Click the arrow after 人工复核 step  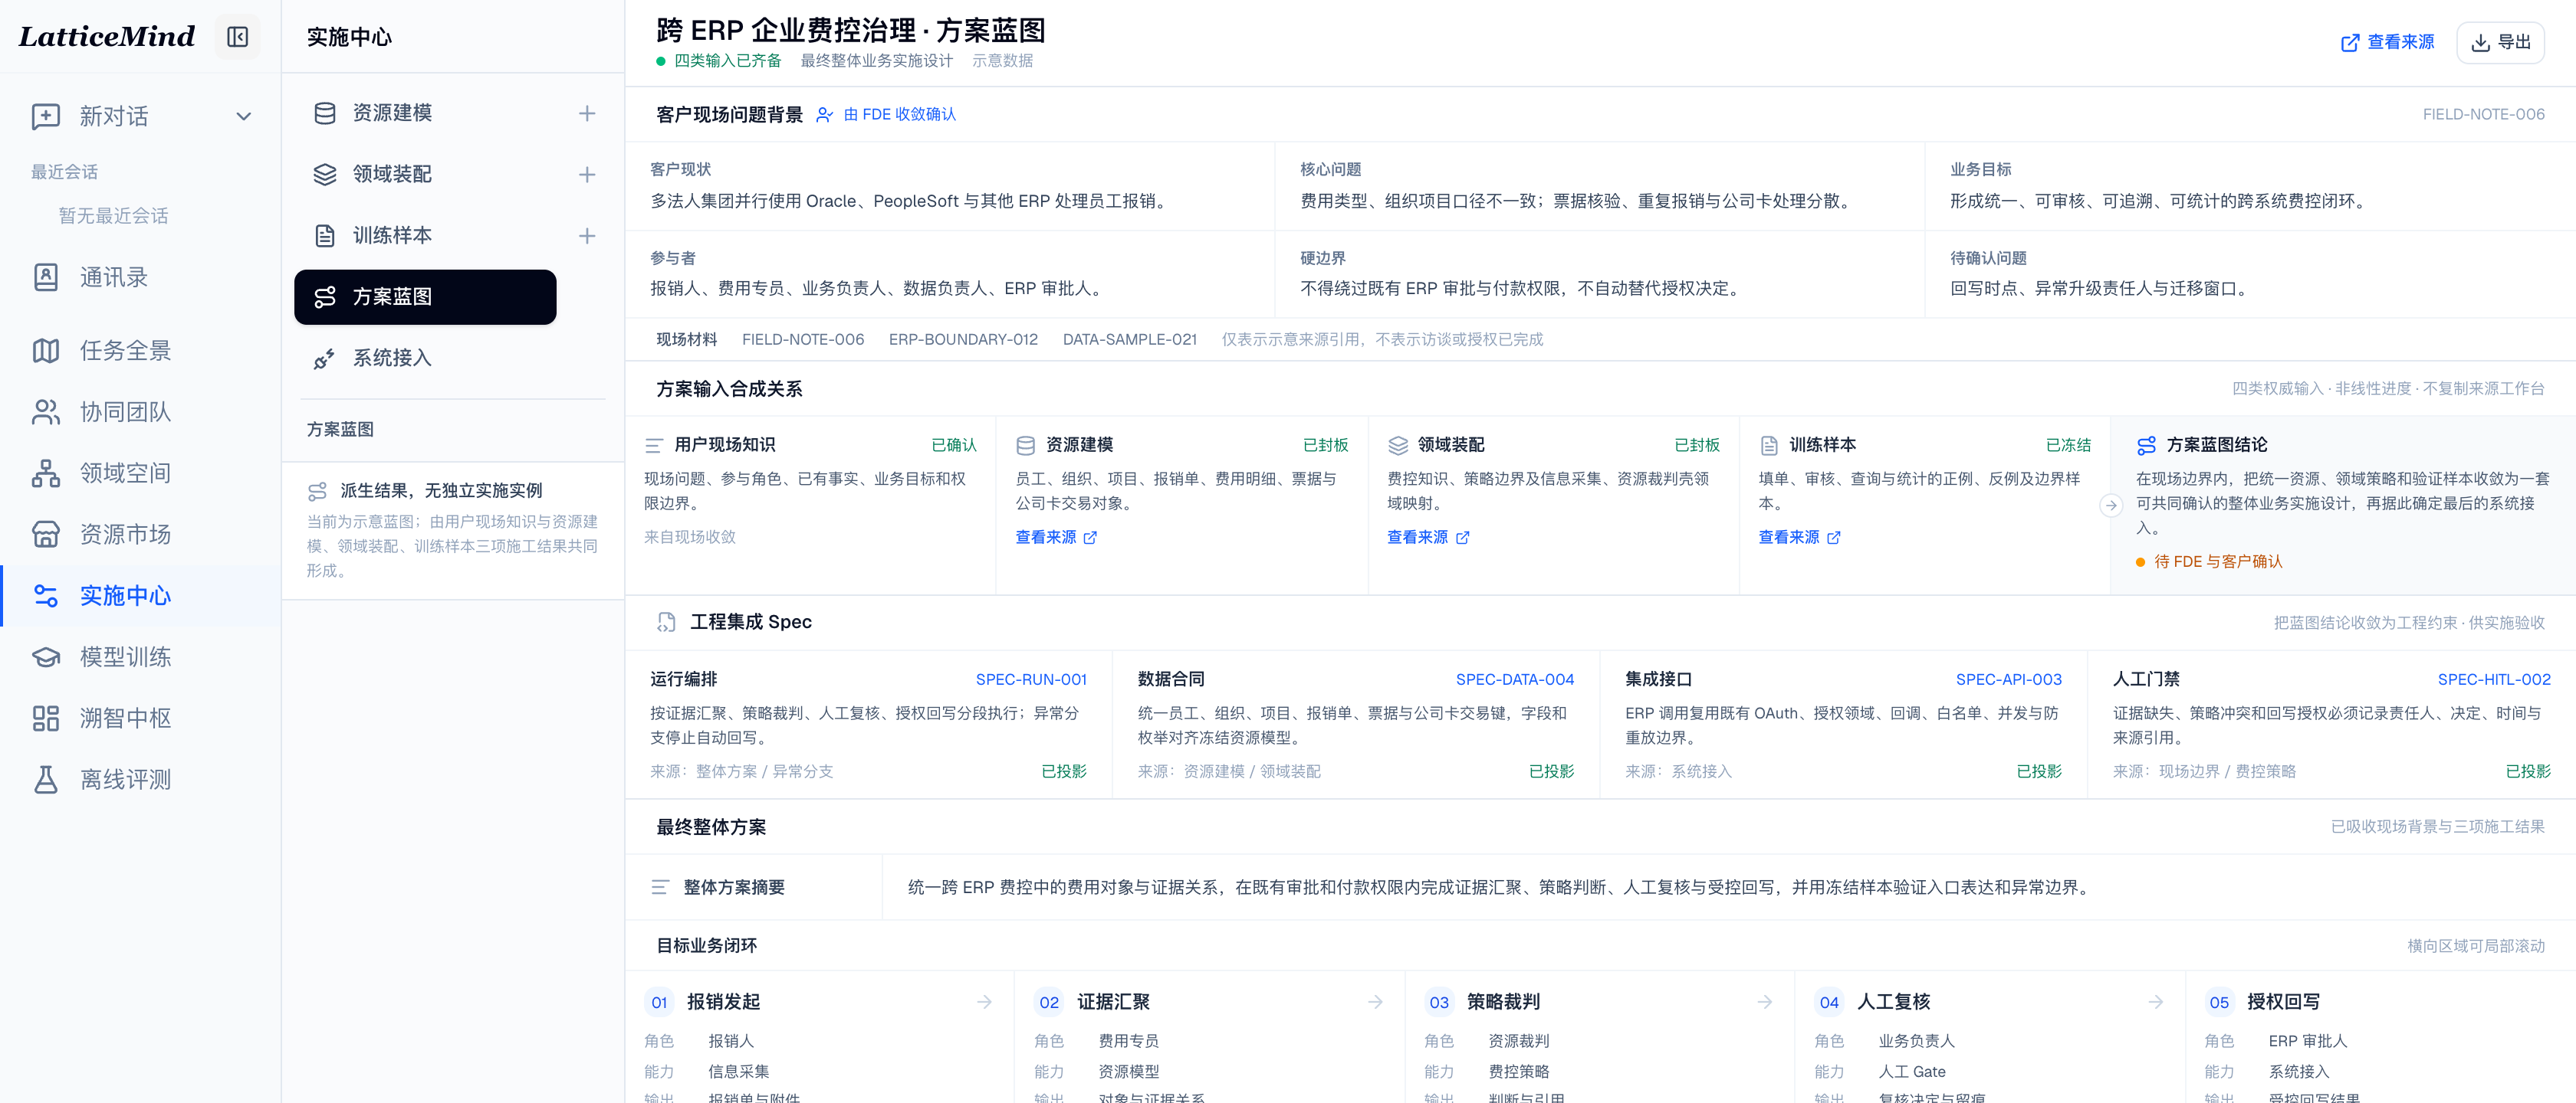2155,1002
